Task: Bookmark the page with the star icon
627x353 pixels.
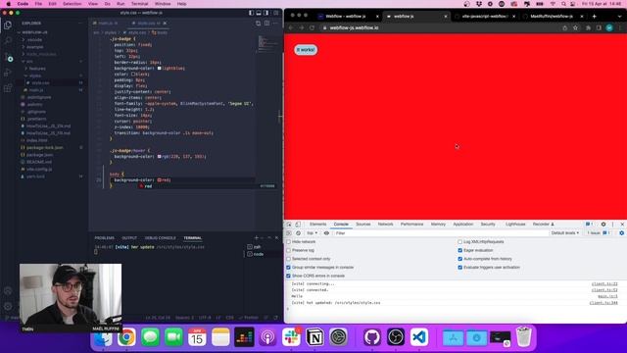Action: (x=575, y=27)
